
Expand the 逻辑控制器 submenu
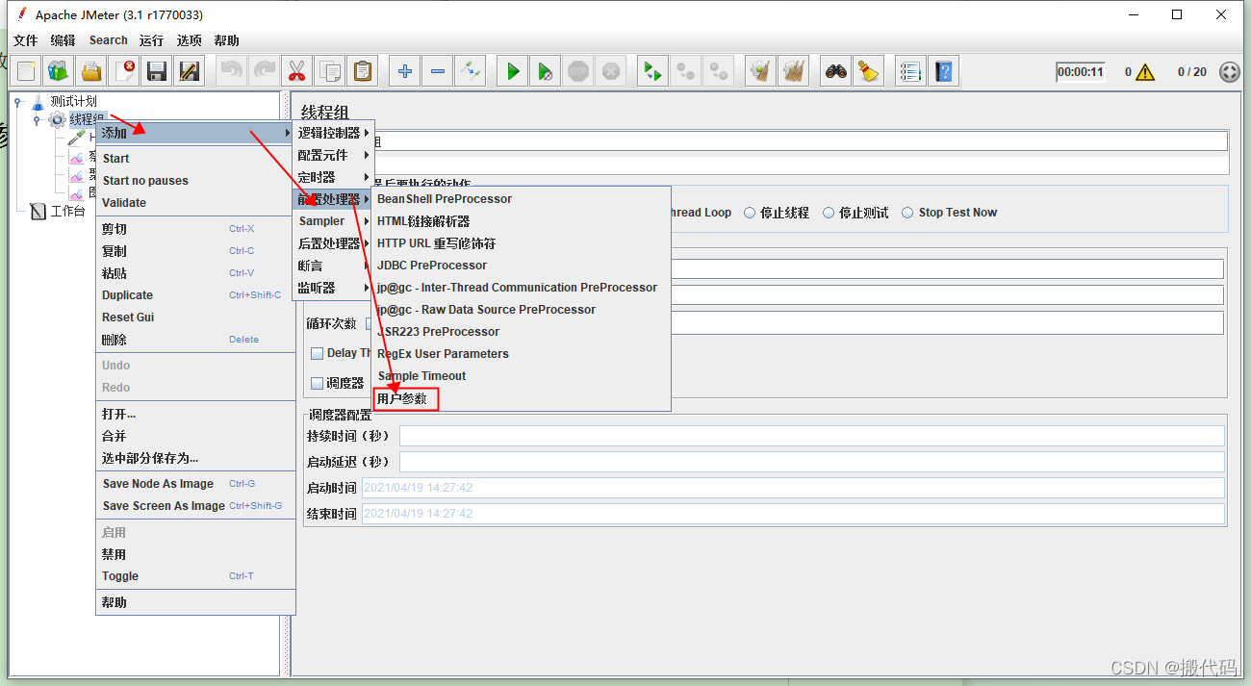(x=332, y=133)
